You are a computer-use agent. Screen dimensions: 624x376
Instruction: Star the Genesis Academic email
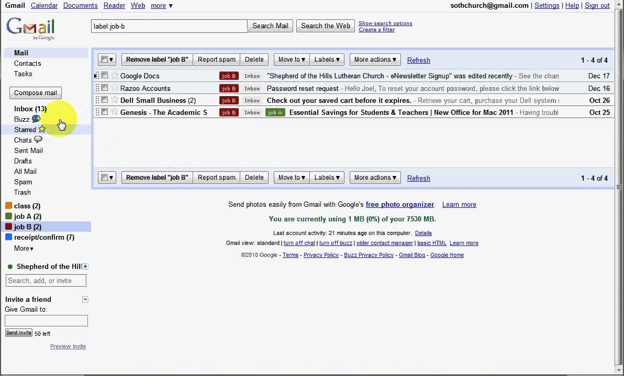pos(115,112)
